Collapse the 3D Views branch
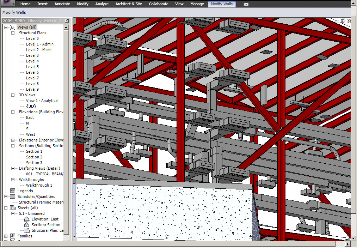 13,95
